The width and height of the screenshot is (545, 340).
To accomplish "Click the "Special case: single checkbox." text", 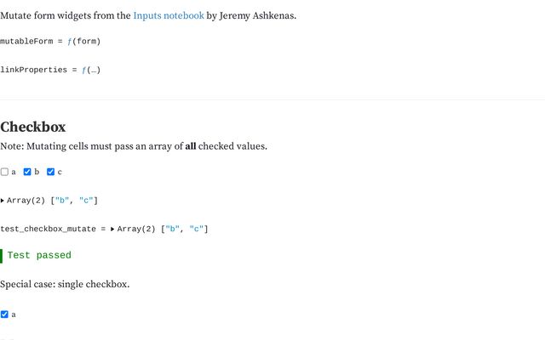I will pyautogui.click(x=65, y=284).
